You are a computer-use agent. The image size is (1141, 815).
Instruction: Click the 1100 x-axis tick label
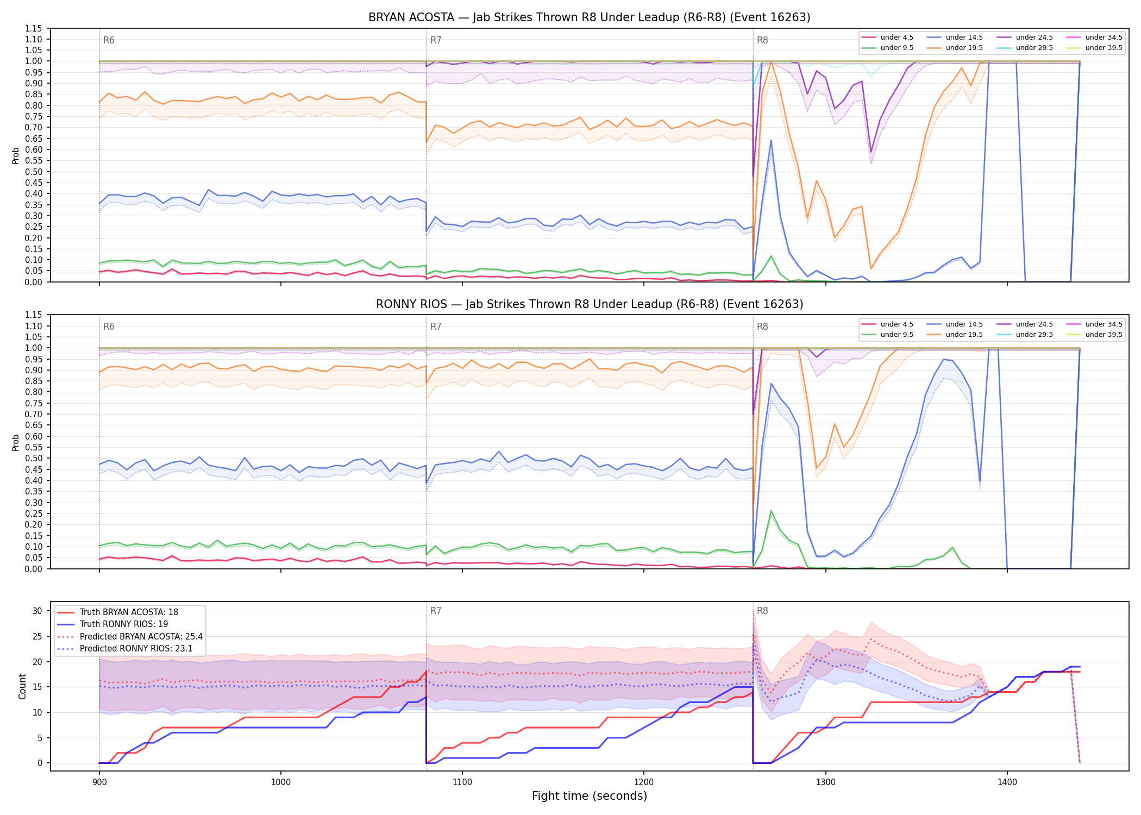click(462, 782)
